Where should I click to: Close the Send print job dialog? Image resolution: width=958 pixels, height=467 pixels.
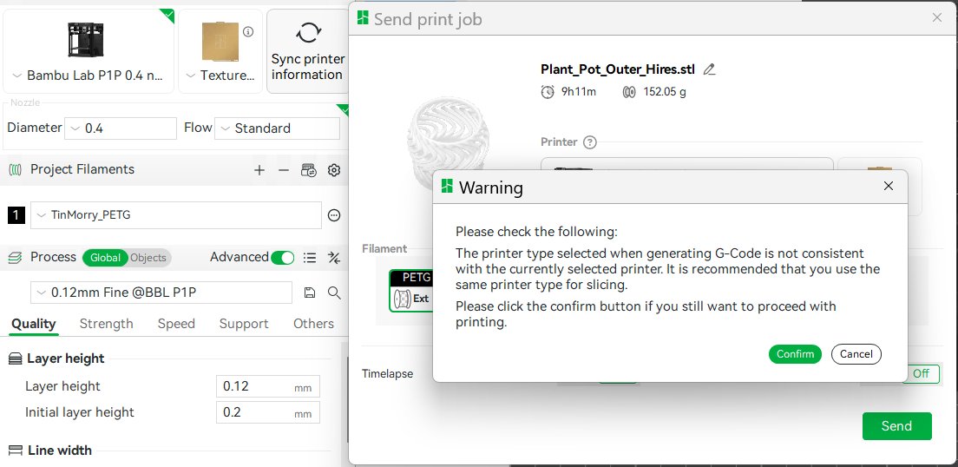[936, 17]
